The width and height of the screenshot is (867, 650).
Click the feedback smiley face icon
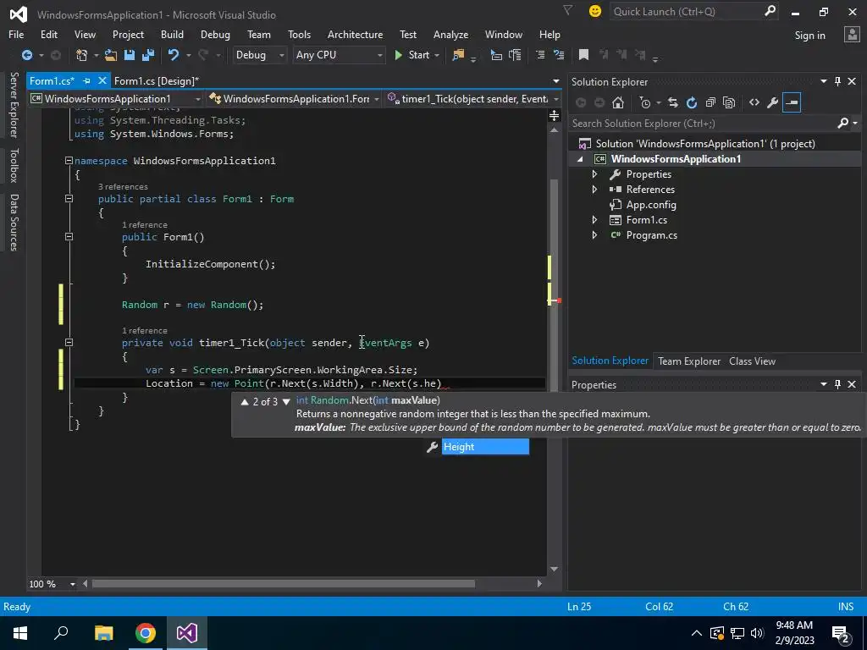tap(595, 11)
